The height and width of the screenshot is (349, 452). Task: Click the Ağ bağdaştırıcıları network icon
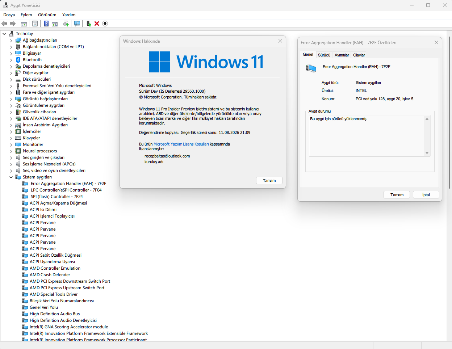click(x=18, y=40)
